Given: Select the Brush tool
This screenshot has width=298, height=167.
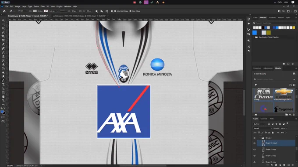Looking at the screenshot, I should pos(3,52).
